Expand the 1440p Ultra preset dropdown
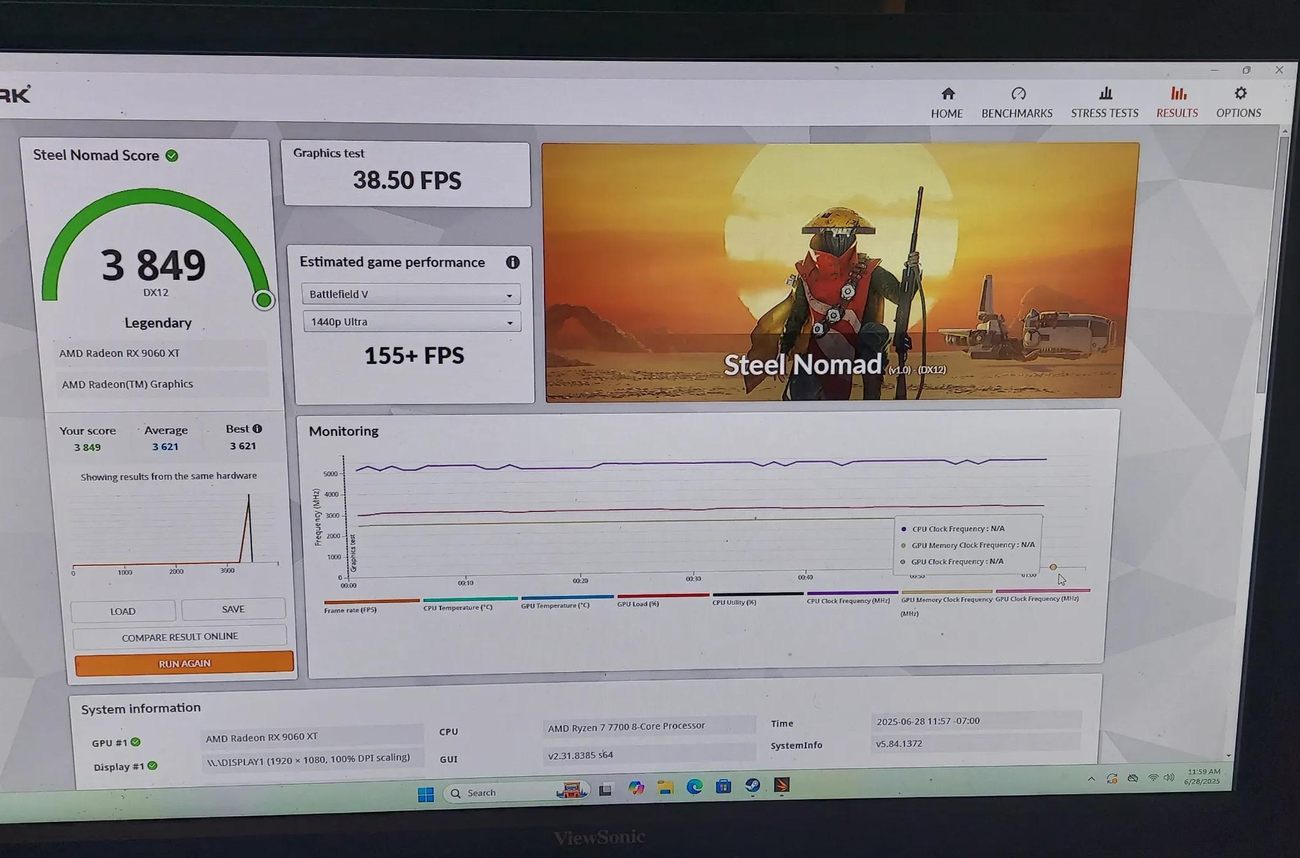This screenshot has height=858, width=1300. 412,322
